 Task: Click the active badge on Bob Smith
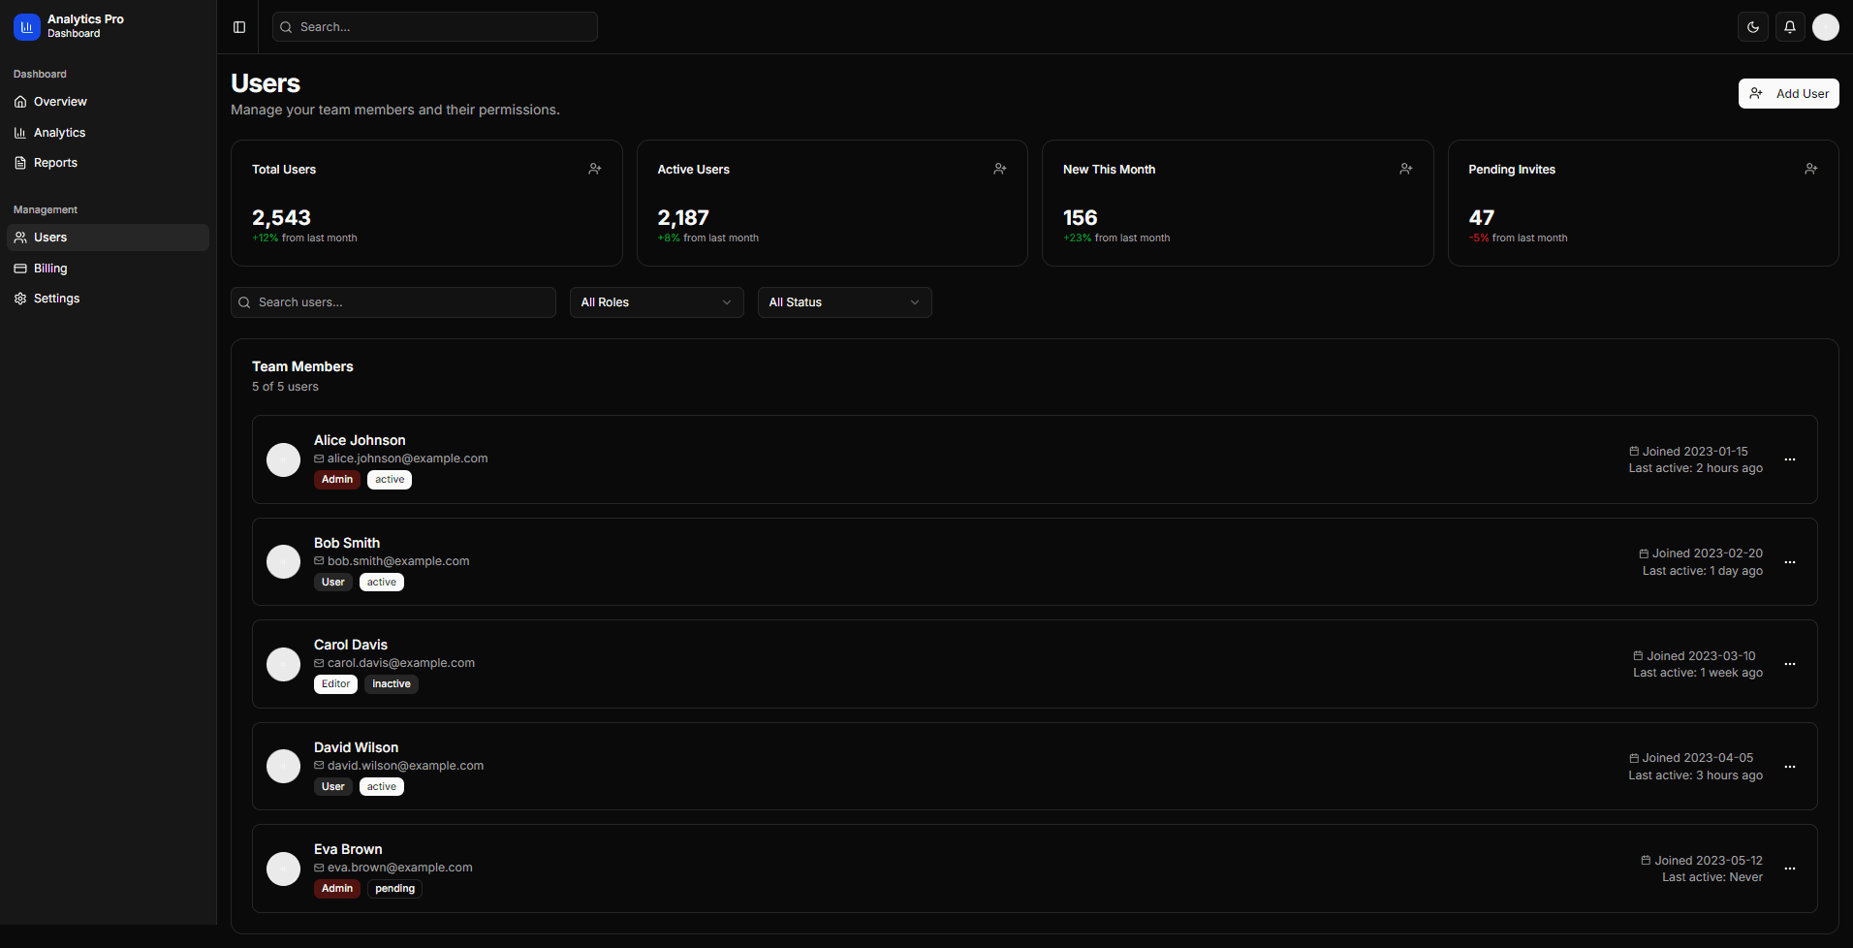pyautogui.click(x=381, y=582)
